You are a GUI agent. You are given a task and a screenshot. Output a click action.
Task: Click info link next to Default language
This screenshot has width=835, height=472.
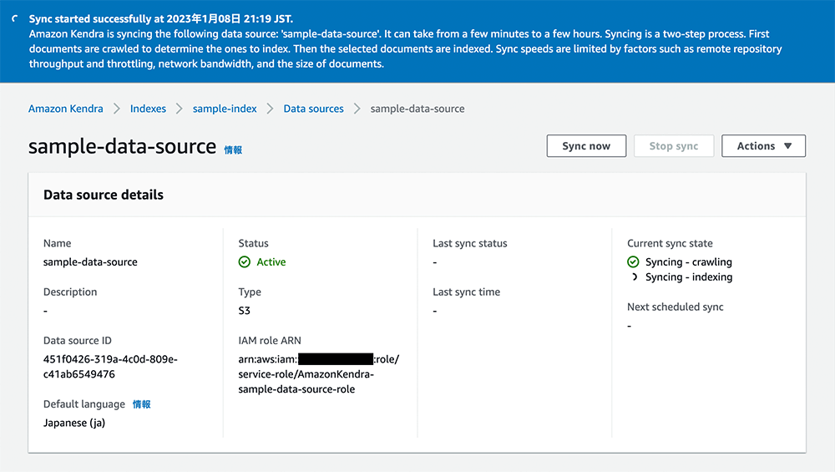[x=142, y=404]
